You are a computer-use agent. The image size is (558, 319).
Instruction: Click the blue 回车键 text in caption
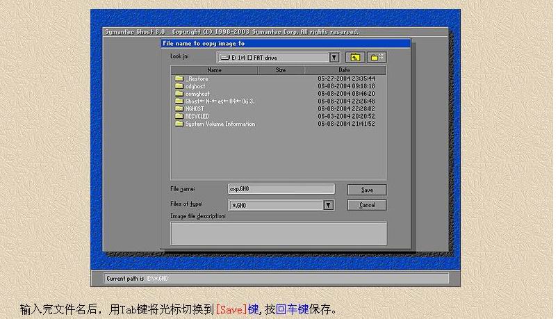tap(292, 309)
